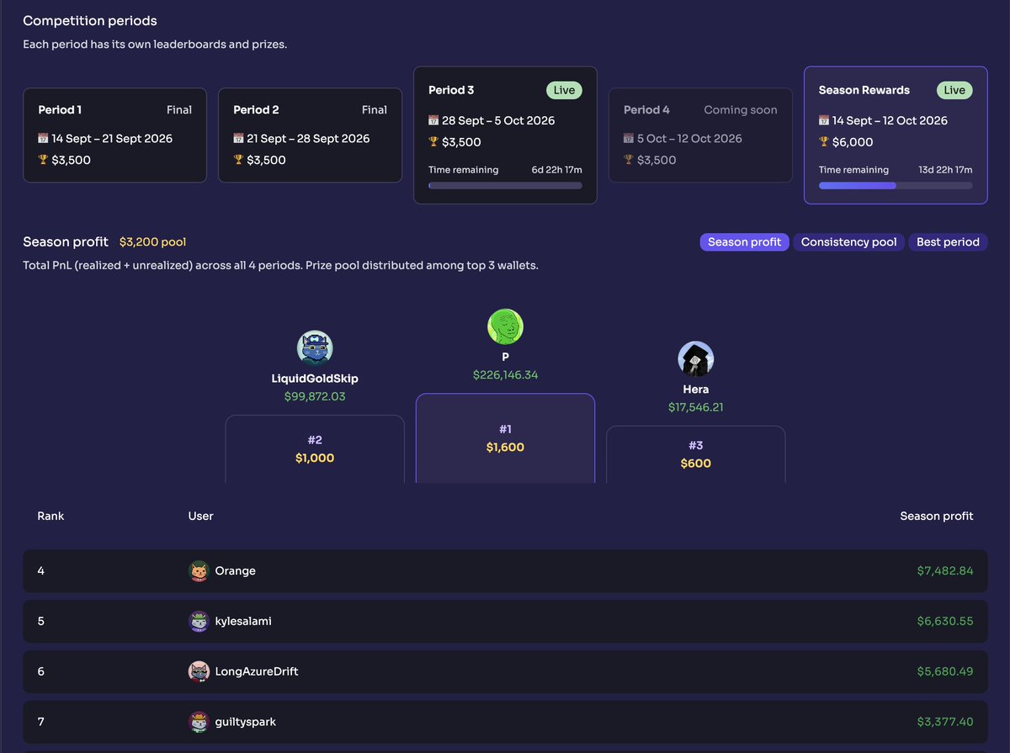The height and width of the screenshot is (753, 1010).
Task: Click LongAzureDrift's avatar icon
Action: pos(199,671)
